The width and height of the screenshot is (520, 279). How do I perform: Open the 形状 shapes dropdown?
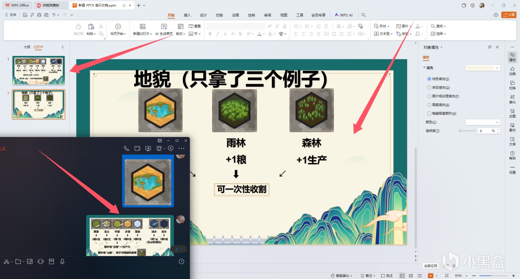382,26
